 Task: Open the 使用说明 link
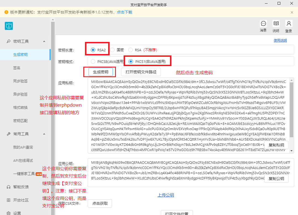click(x=280, y=41)
